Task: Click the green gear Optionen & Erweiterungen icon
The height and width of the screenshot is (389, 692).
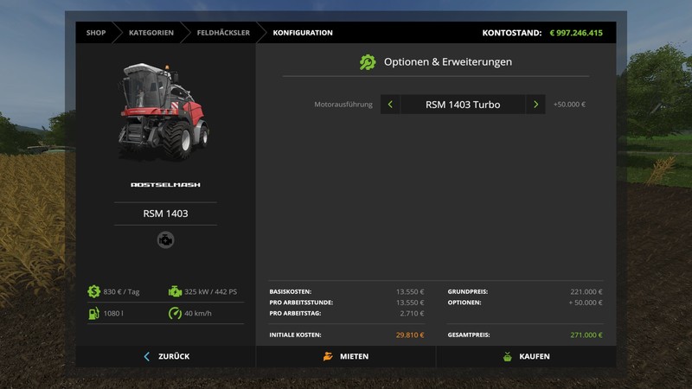Action: click(368, 62)
